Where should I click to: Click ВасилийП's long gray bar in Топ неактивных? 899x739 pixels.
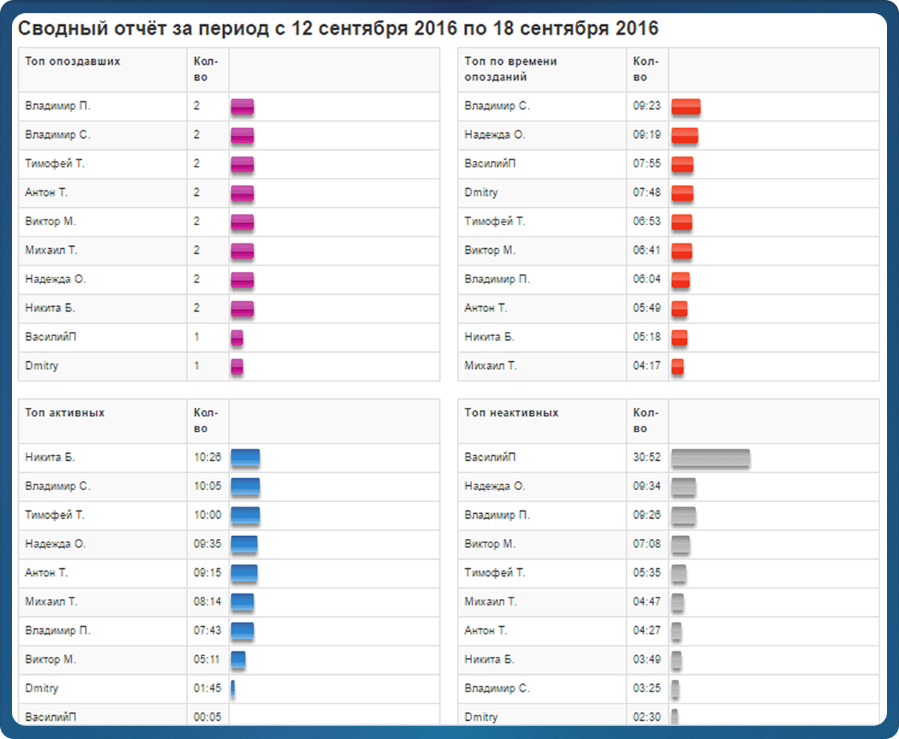710,458
